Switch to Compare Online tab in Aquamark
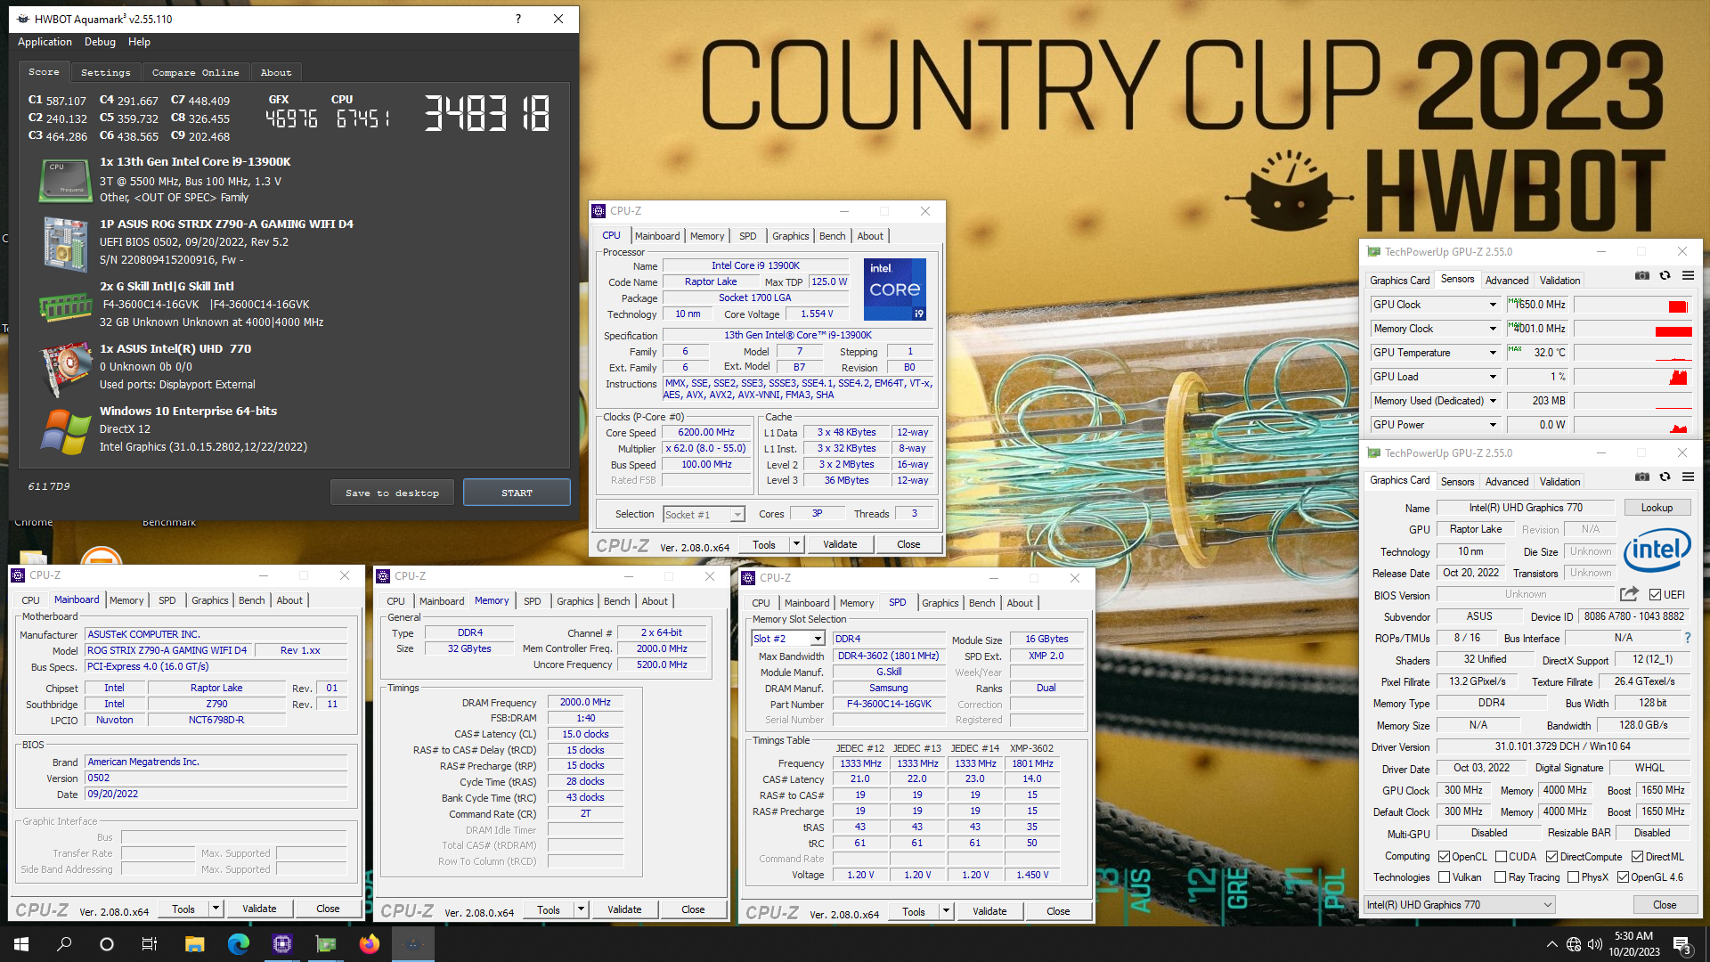Image resolution: width=1710 pixels, height=962 pixels. click(x=195, y=72)
